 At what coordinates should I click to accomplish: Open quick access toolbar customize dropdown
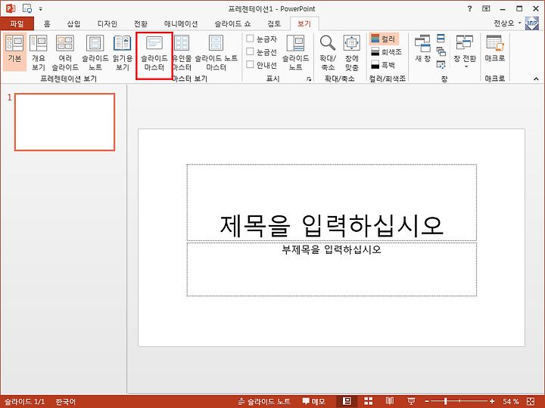41,9
